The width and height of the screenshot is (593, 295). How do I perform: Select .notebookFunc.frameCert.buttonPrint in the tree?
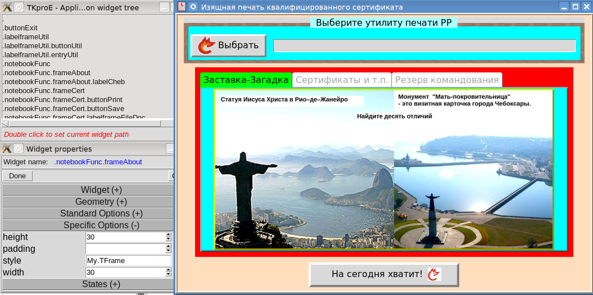point(62,100)
